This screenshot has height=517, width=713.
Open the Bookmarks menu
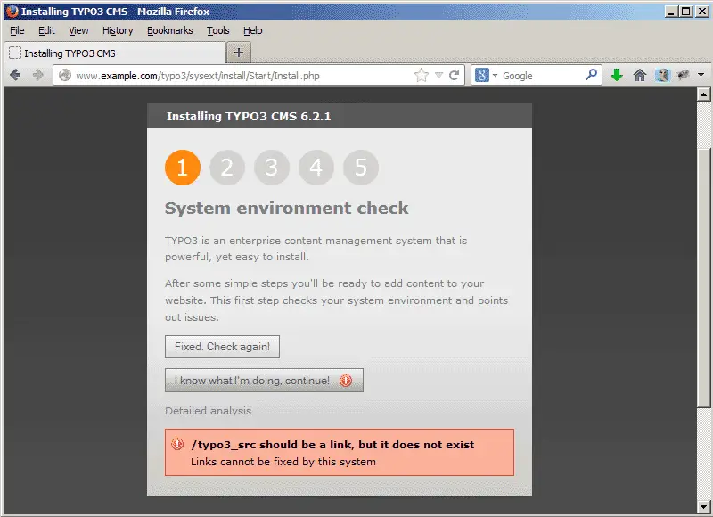pyautogui.click(x=170, y=30)
